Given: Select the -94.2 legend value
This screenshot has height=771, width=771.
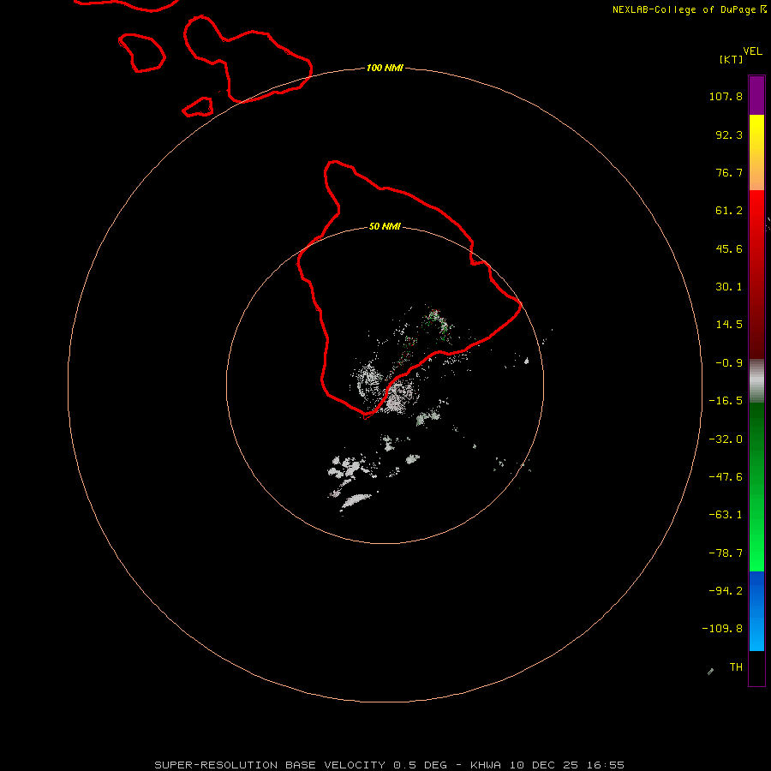Looking at the screenshot, I should tap(726, 591).
